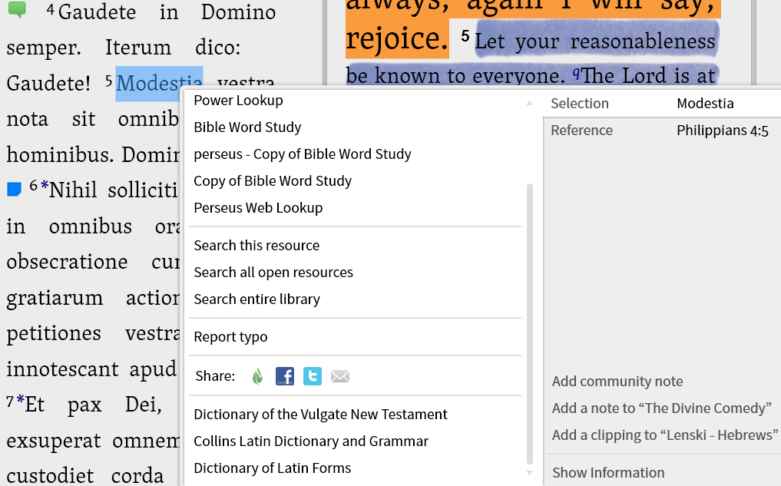Viewport: 781px width, 486px height.
Task: Click Show Information
Action: [x=608, y=472]
